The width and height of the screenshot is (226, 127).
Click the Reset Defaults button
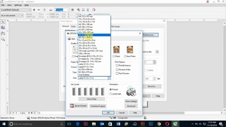coord(79,106)
